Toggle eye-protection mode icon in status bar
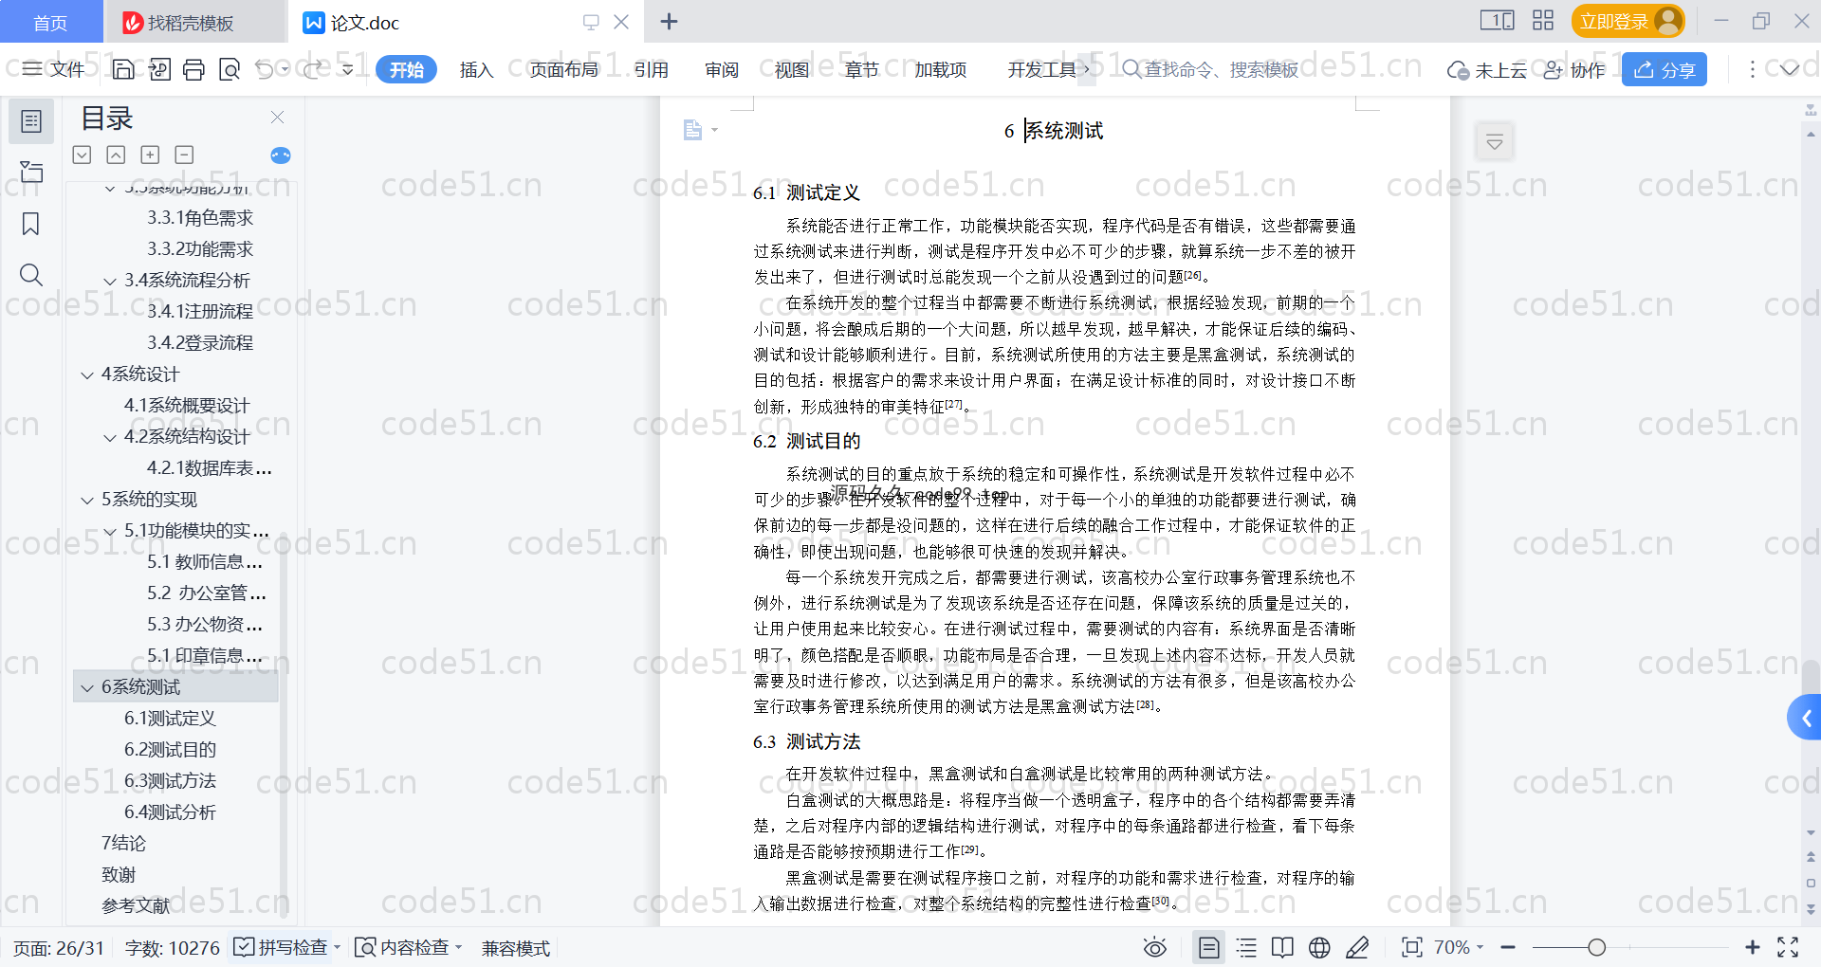 [x=1154, y=947]
